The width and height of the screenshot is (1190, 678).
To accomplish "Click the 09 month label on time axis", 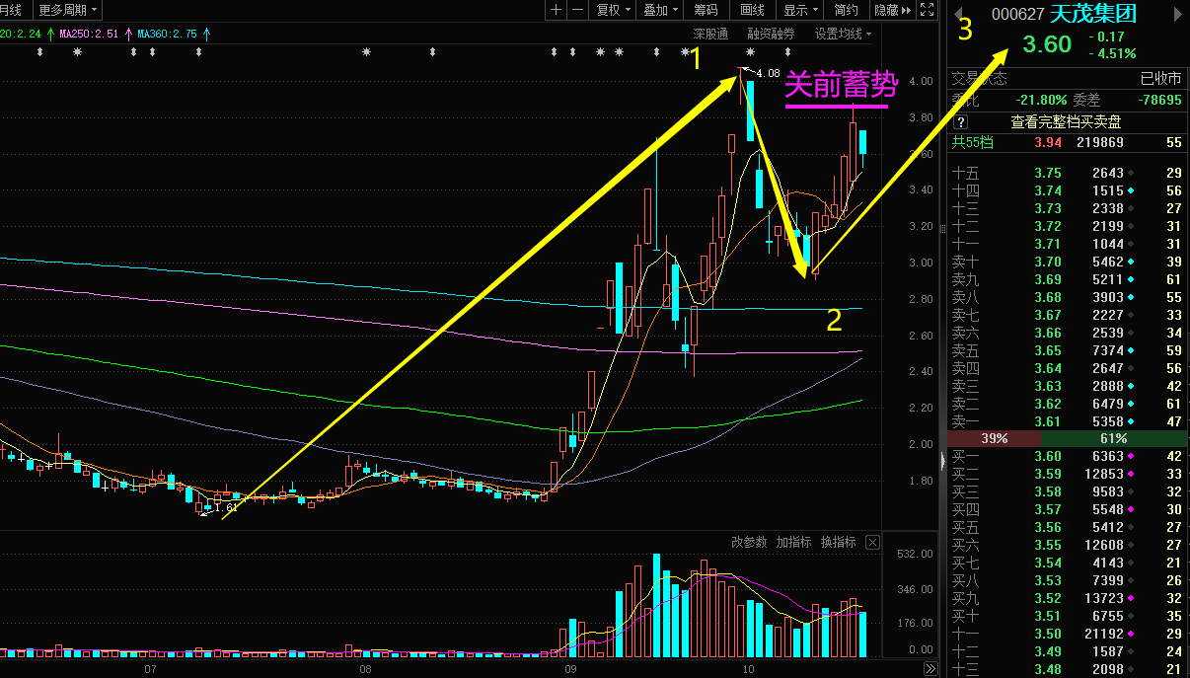I will click(571, 668).
